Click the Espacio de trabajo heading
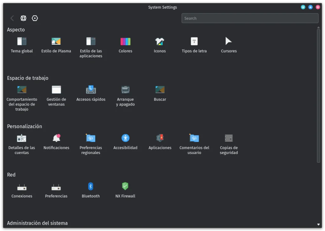Viewport: 325px width, 231px height. 28,78
